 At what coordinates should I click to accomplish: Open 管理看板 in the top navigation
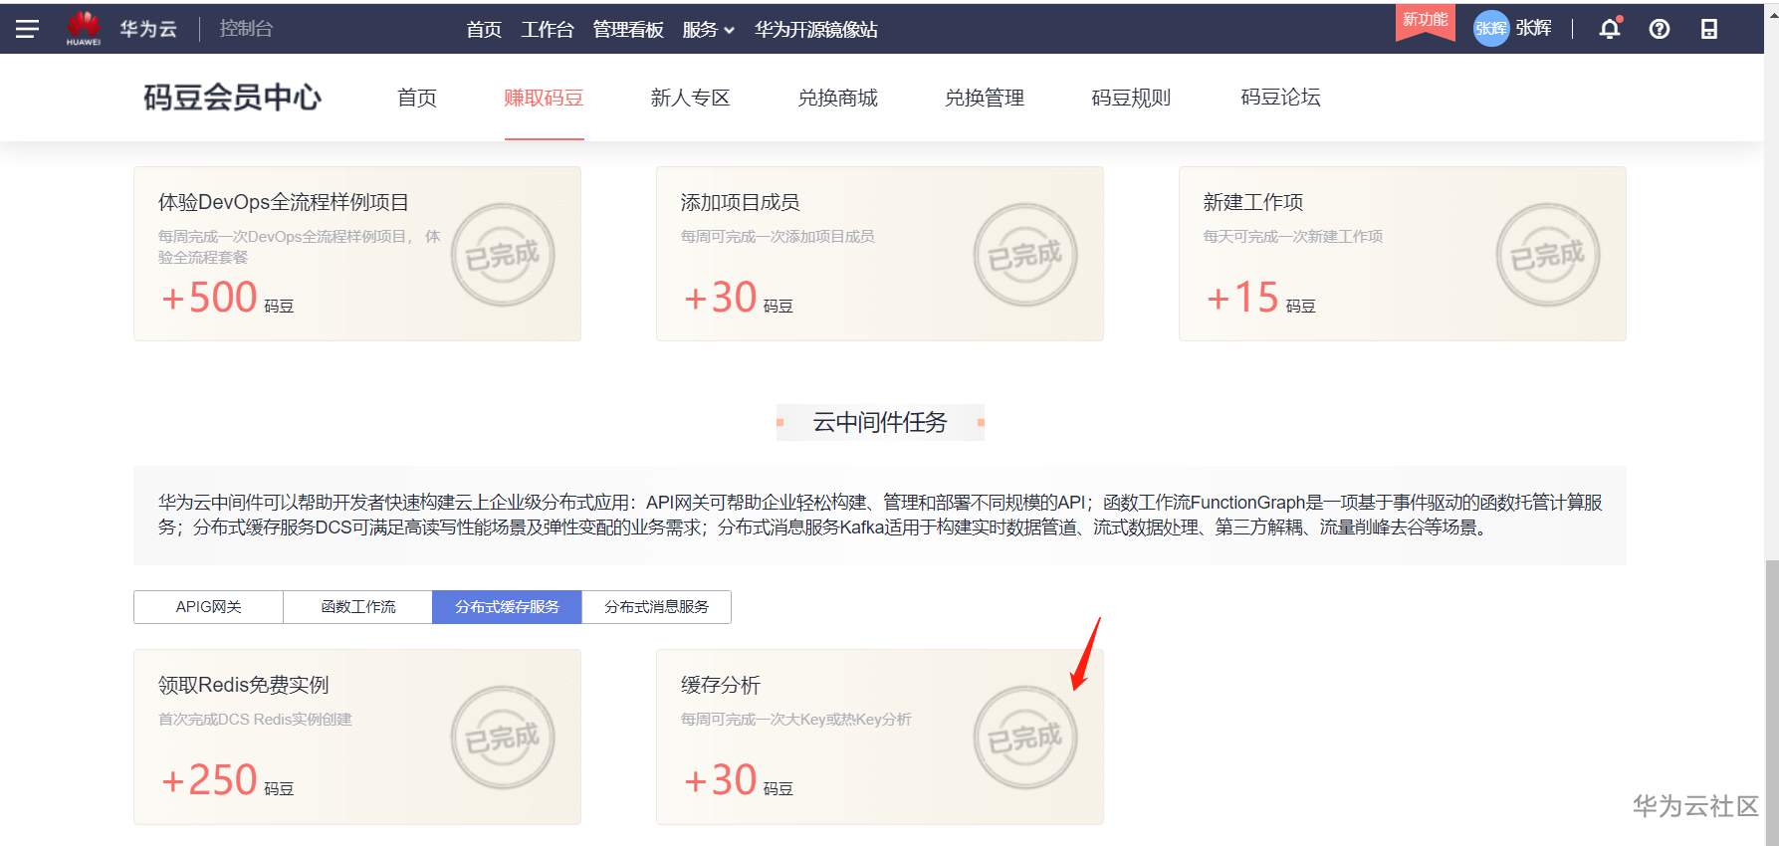[x=628, y=30]
